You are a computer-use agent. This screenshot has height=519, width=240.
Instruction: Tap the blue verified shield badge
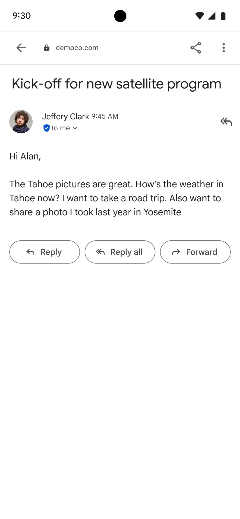coord(46,128)
